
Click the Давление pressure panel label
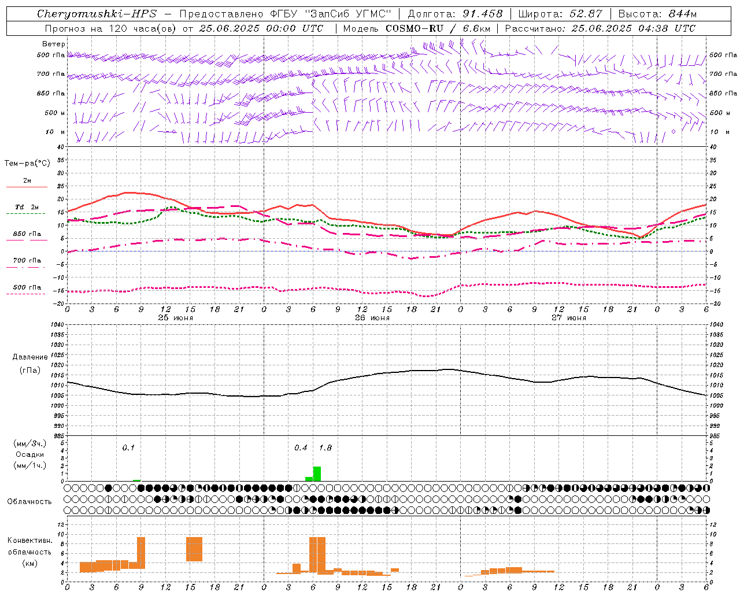coord(30,357)
